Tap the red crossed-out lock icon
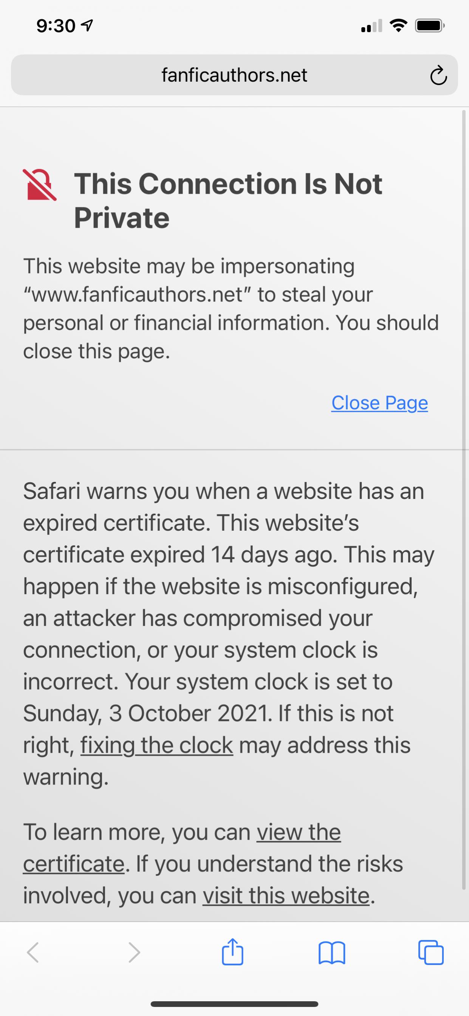The width and height of the screenshot is (469, 1016). coord(39,185)
